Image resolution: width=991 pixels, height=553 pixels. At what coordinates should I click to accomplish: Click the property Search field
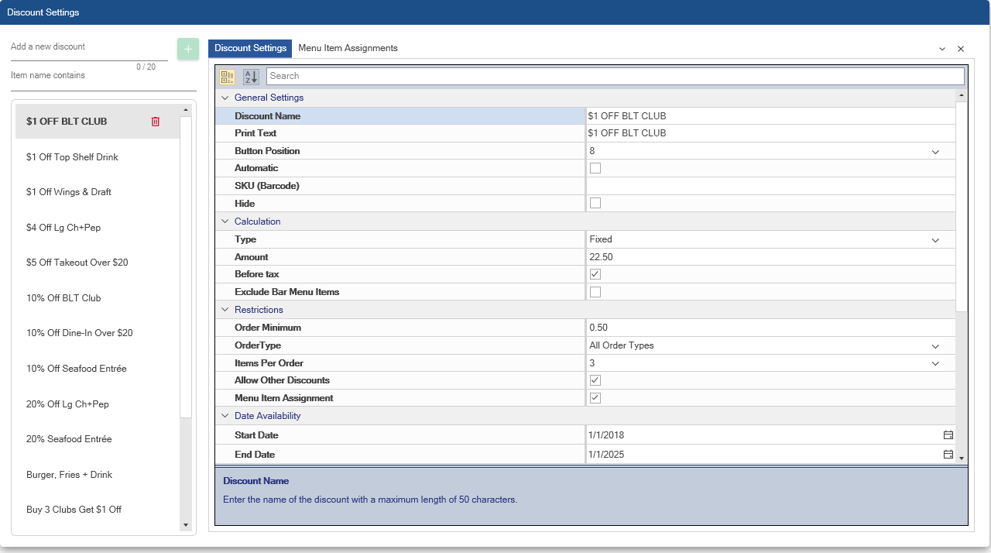point(615,76)
